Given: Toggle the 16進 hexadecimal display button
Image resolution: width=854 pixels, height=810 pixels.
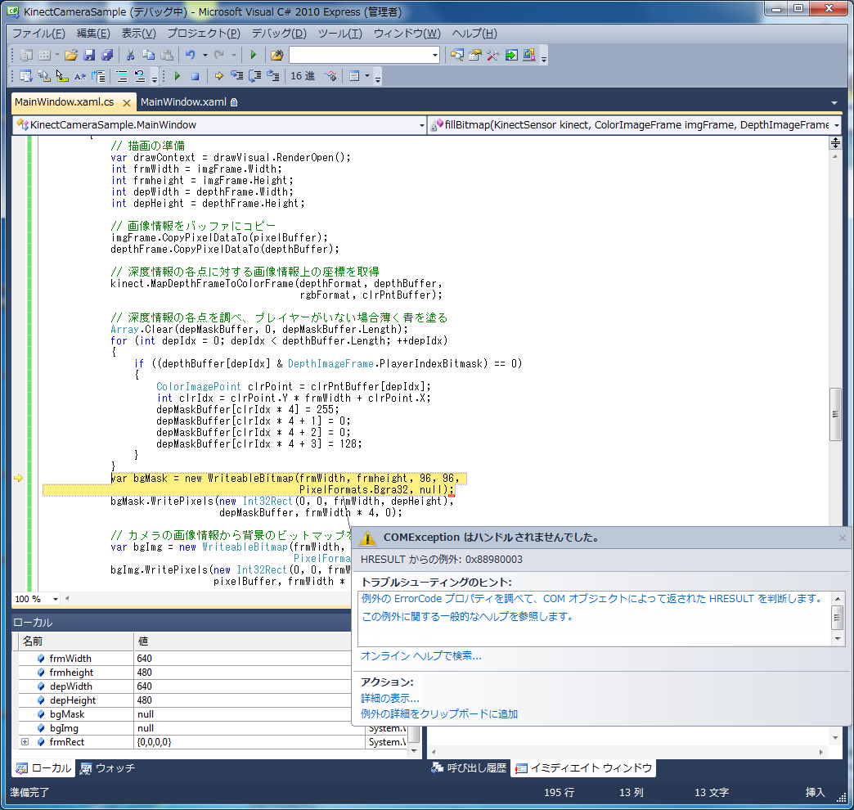Looking at the screenshot, I should tap(303, 76).
